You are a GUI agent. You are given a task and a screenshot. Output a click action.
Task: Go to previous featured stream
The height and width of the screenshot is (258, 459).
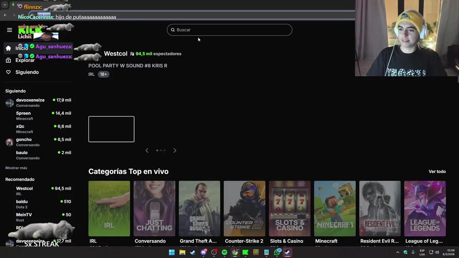coord(147,150)
